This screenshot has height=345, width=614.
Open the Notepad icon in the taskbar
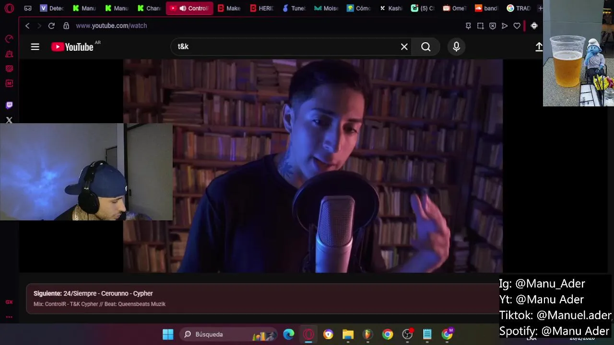tap(427, 334)
